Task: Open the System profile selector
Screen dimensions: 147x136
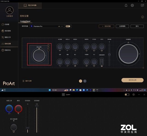Action: pyautogui.click(x=66, y=95)
